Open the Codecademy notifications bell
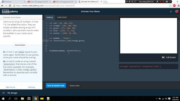This screenshot has width=180, height=101. [x=171, y=12]
